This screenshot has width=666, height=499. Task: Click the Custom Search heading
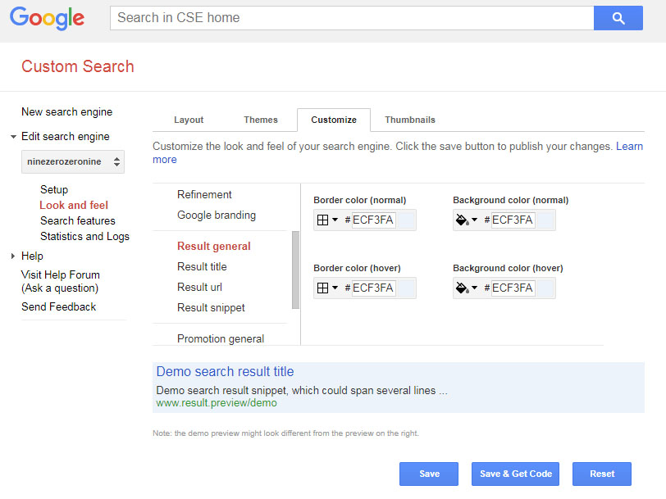[x=78, y=66]
